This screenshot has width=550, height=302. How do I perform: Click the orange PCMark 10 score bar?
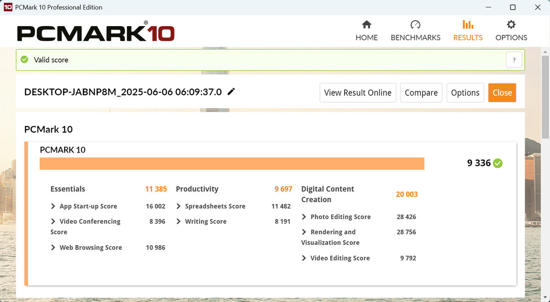232,164
